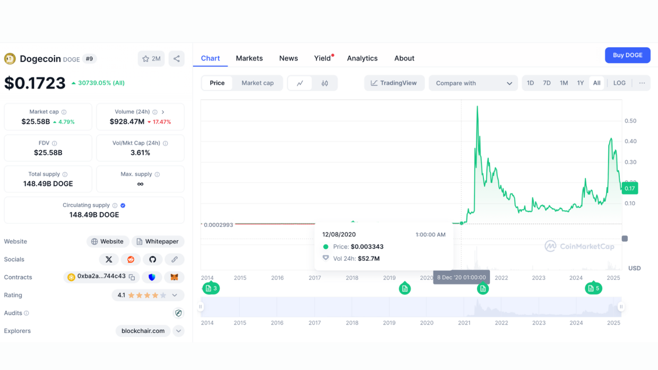Open Dogecoin Reddit social link
This screenshot has width=658, height=370.
tap(131, 259)
